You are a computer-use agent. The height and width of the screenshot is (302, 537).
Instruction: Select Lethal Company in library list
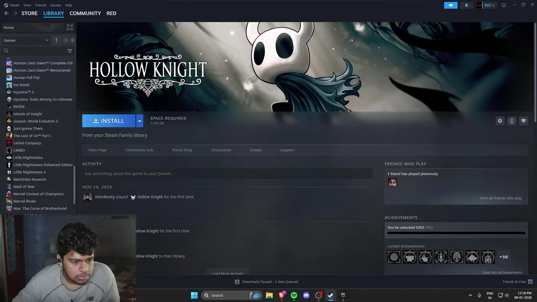click(x=27, y=143)
